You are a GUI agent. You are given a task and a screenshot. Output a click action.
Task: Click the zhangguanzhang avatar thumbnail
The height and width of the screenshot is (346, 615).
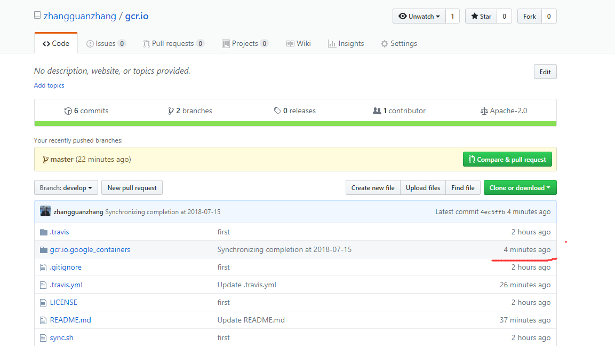coord(45,211)
